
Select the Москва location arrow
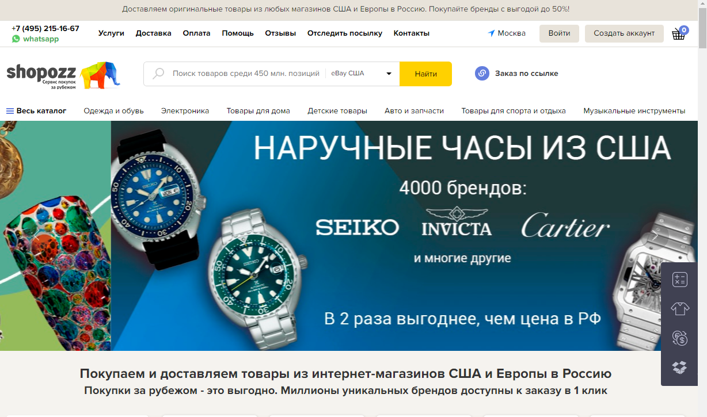(491, 33)
